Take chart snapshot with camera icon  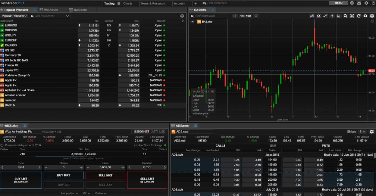point(365,16)
